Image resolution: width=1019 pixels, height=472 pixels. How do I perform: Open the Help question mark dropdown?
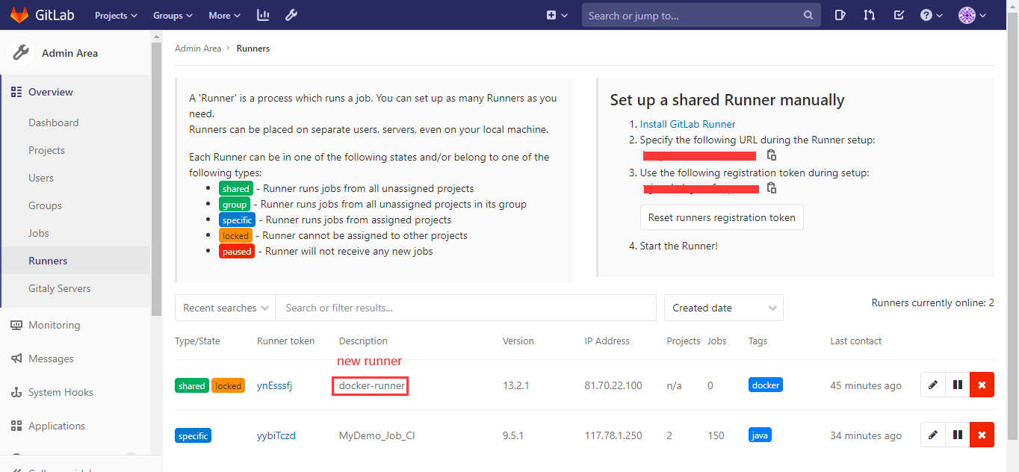point(931,15)
